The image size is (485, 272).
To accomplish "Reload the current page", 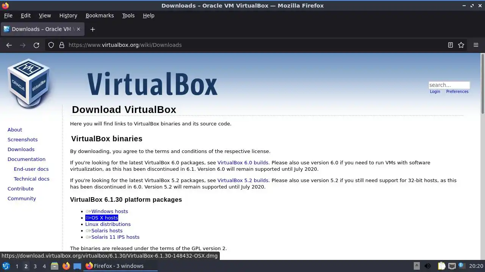I will (x=36, y=45).
